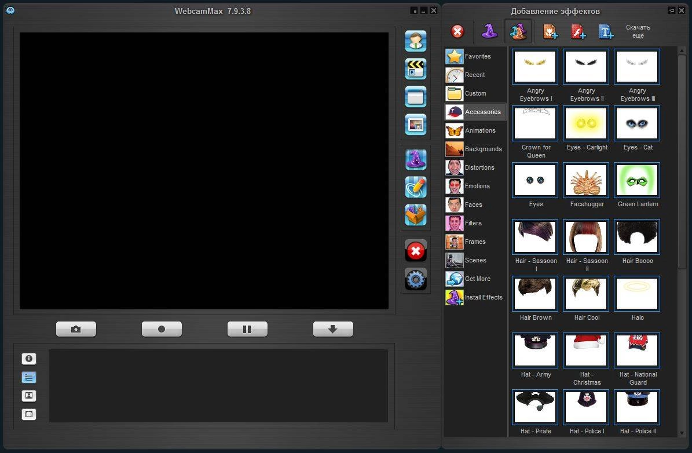Apply the Eyes - Carlight effect
The width and height of the screenshot is (692, 453).
(586, 123)
